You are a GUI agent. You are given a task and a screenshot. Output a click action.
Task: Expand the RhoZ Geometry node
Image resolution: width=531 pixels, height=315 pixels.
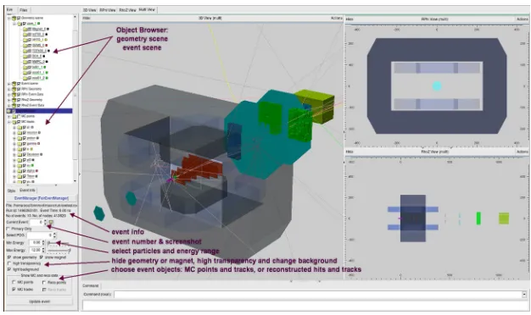9,100
